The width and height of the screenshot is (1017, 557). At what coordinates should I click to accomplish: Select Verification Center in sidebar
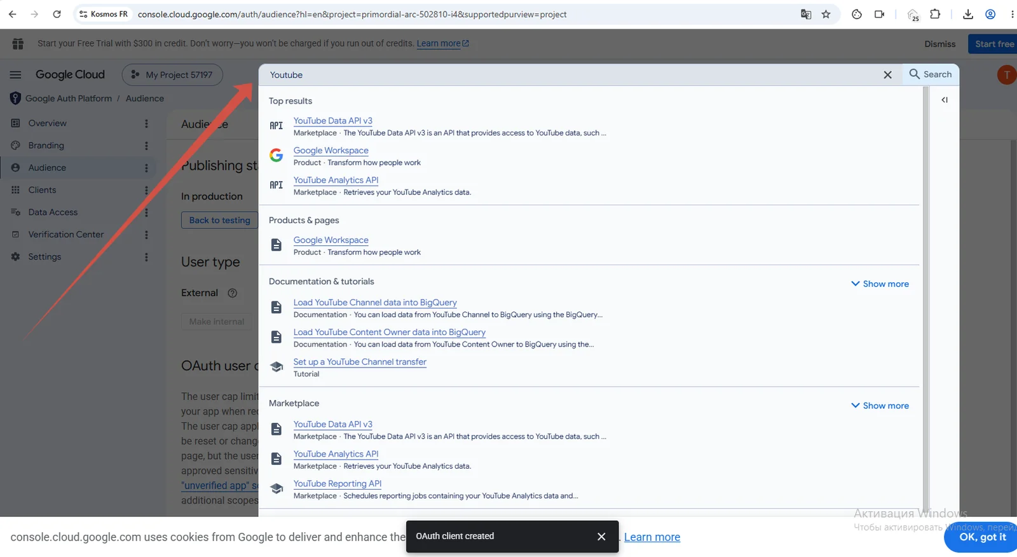[65, 235]
